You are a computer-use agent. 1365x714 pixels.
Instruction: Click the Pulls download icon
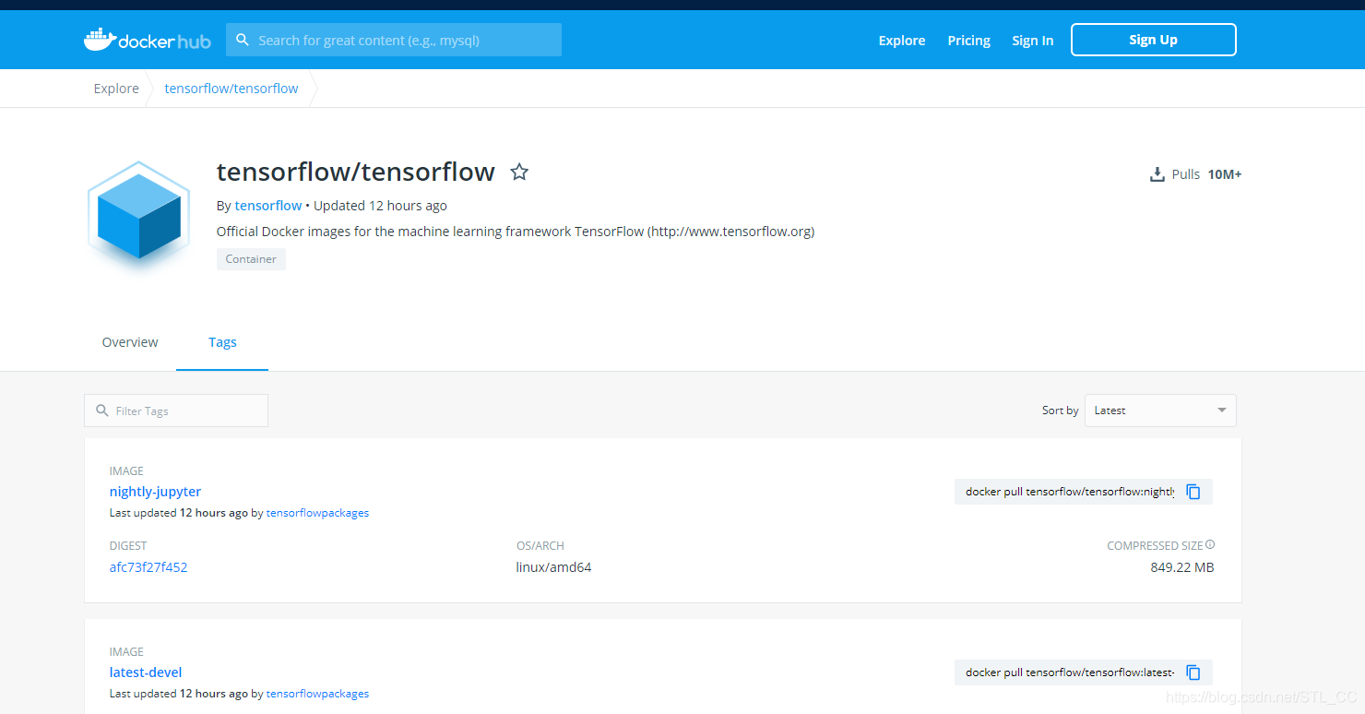point(1157,174)
